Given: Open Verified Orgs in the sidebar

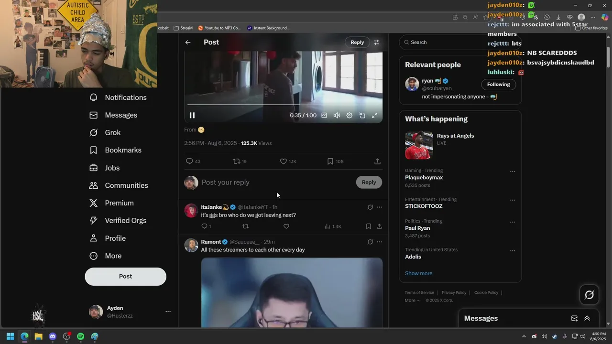Looking at the screenshot, I should tap(118, 220).
